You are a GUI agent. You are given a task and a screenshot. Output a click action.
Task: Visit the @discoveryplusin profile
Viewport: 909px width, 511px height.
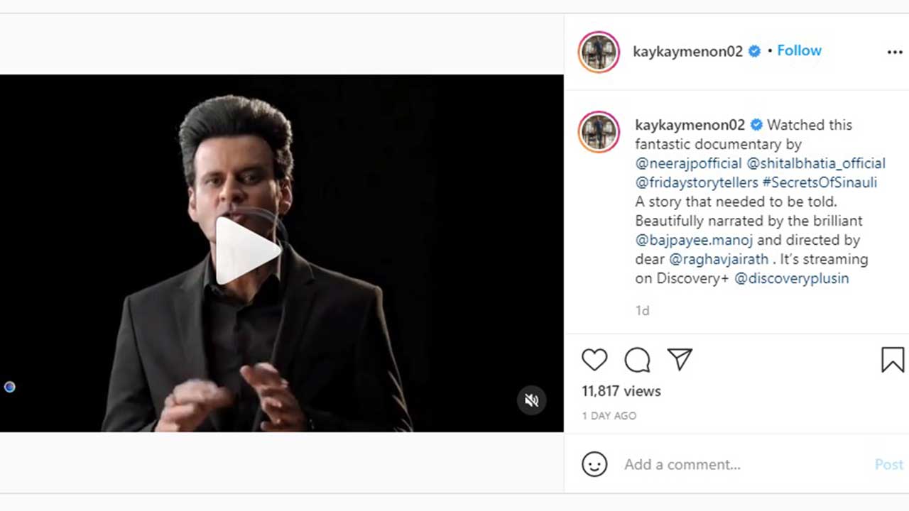tap(791, 278)
